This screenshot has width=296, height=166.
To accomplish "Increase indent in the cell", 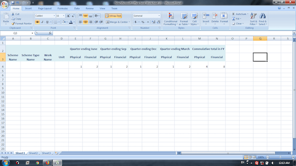I will [101, 22].
